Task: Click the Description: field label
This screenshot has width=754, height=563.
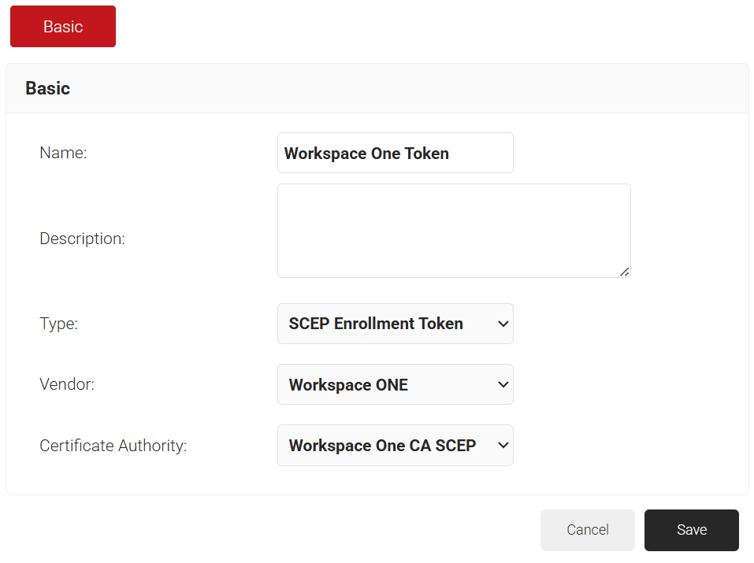Action: click(x=82, y=239)
